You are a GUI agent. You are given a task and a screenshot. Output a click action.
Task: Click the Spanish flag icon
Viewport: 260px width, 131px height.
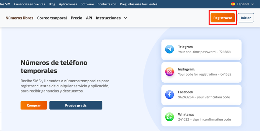pos(233,4)
